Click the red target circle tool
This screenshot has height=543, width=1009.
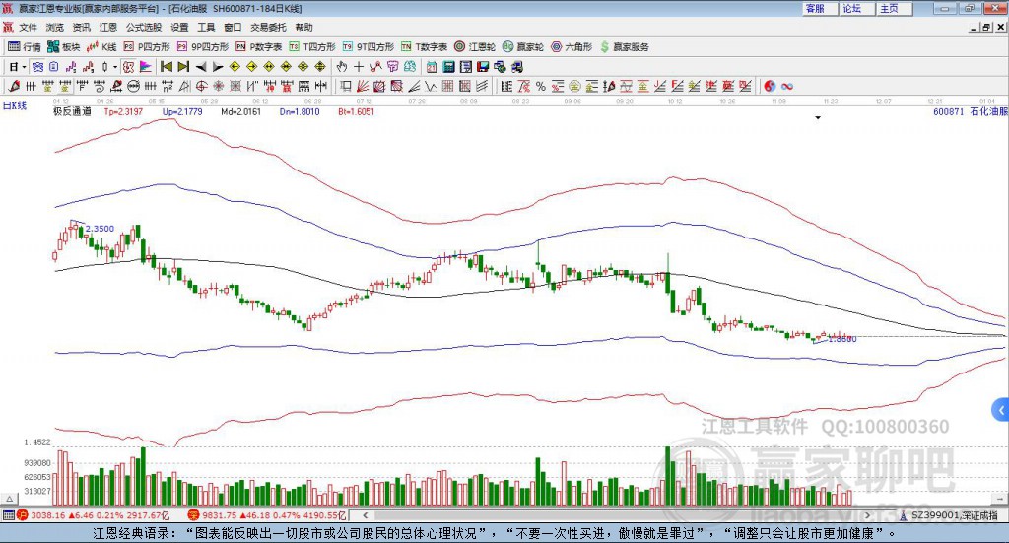coord(201,86)
